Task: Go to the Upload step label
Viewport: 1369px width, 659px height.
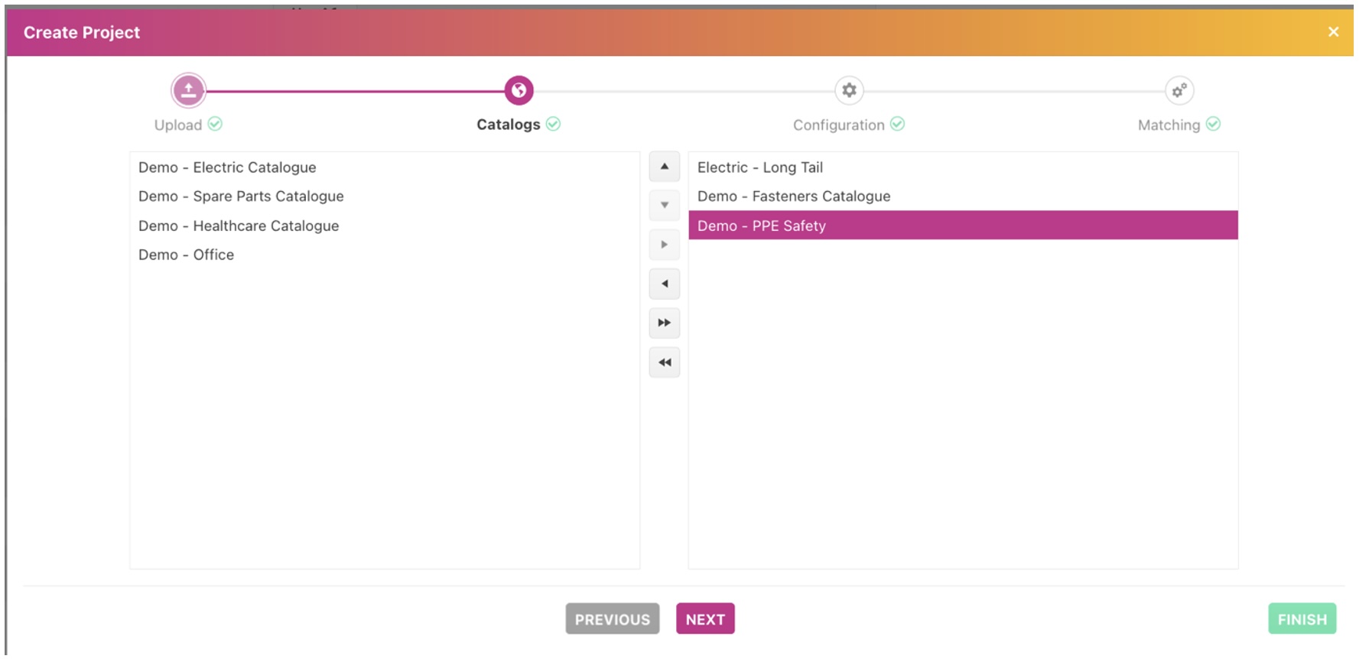Action: coord(178,125)
